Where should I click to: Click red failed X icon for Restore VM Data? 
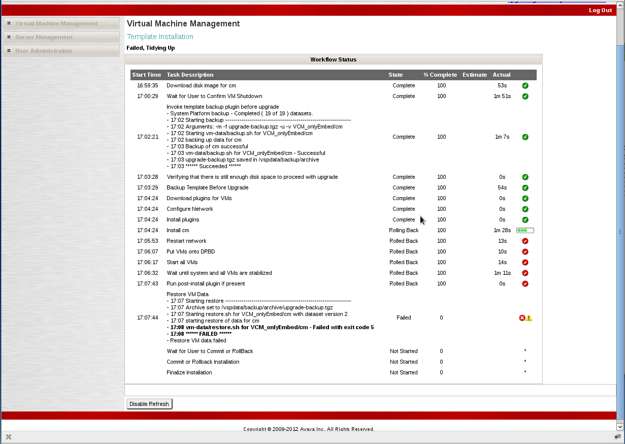click(x=522, y=318)
